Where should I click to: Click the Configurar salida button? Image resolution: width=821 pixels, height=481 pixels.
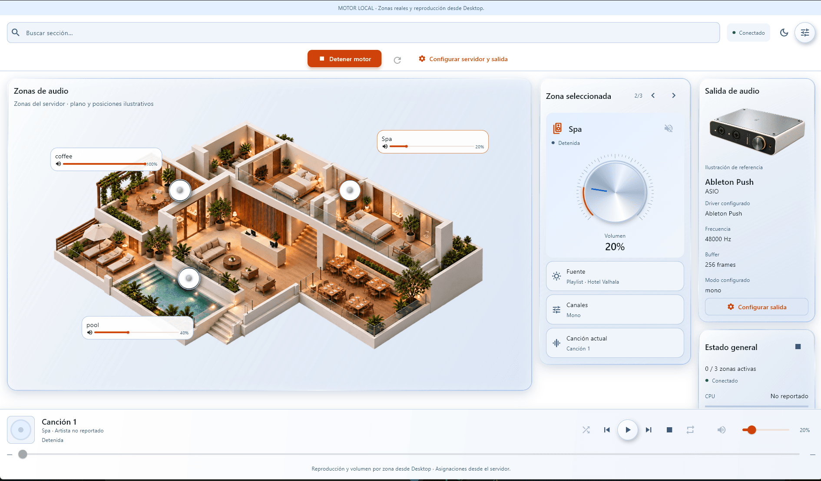(x=756, y=307)
